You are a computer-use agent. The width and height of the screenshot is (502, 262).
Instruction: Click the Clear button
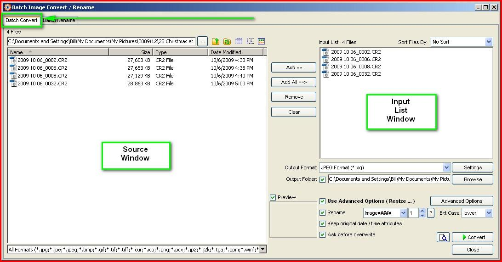[x=294, y=112]
